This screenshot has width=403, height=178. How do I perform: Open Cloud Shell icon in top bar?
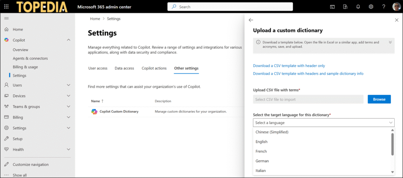pyautogui.click(x=332, y=7)
